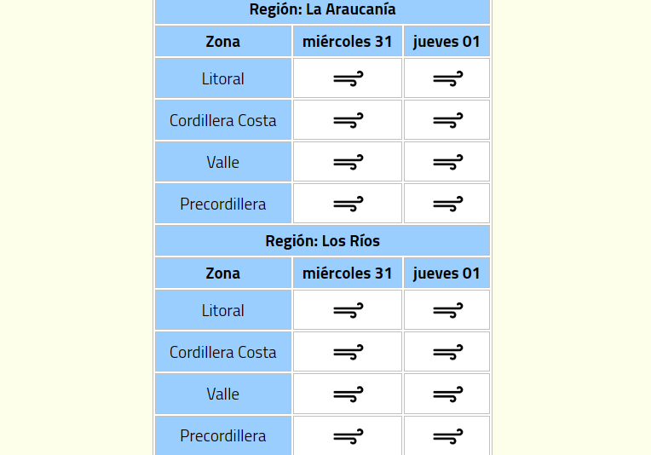Click Los Ríos Precordillera wind icon jueves 01

447,436
